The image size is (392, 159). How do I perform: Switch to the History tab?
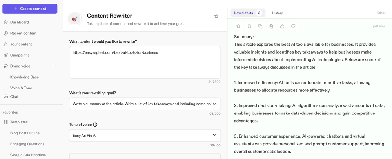coord(277,13)
